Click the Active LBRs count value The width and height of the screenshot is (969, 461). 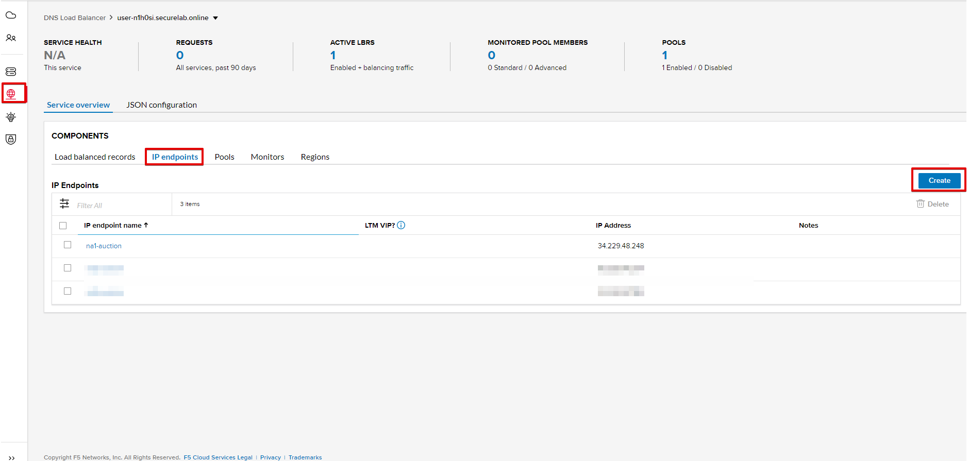pos(333,55)
